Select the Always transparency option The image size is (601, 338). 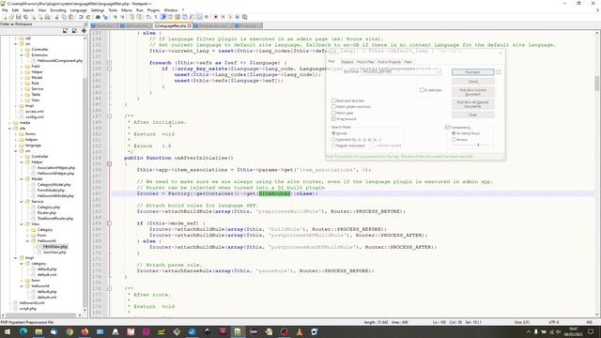pyautogui.click(x=454, y=140)
